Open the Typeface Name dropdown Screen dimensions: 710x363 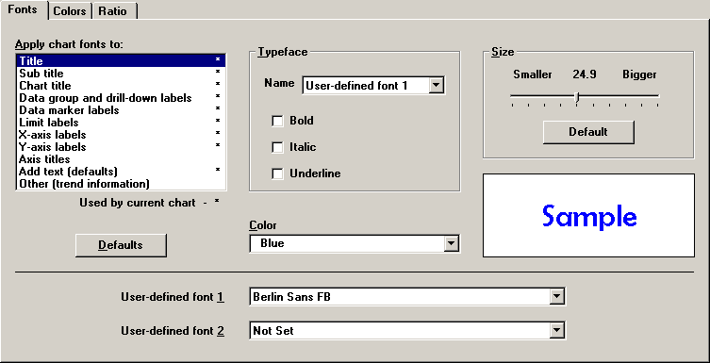436,85
